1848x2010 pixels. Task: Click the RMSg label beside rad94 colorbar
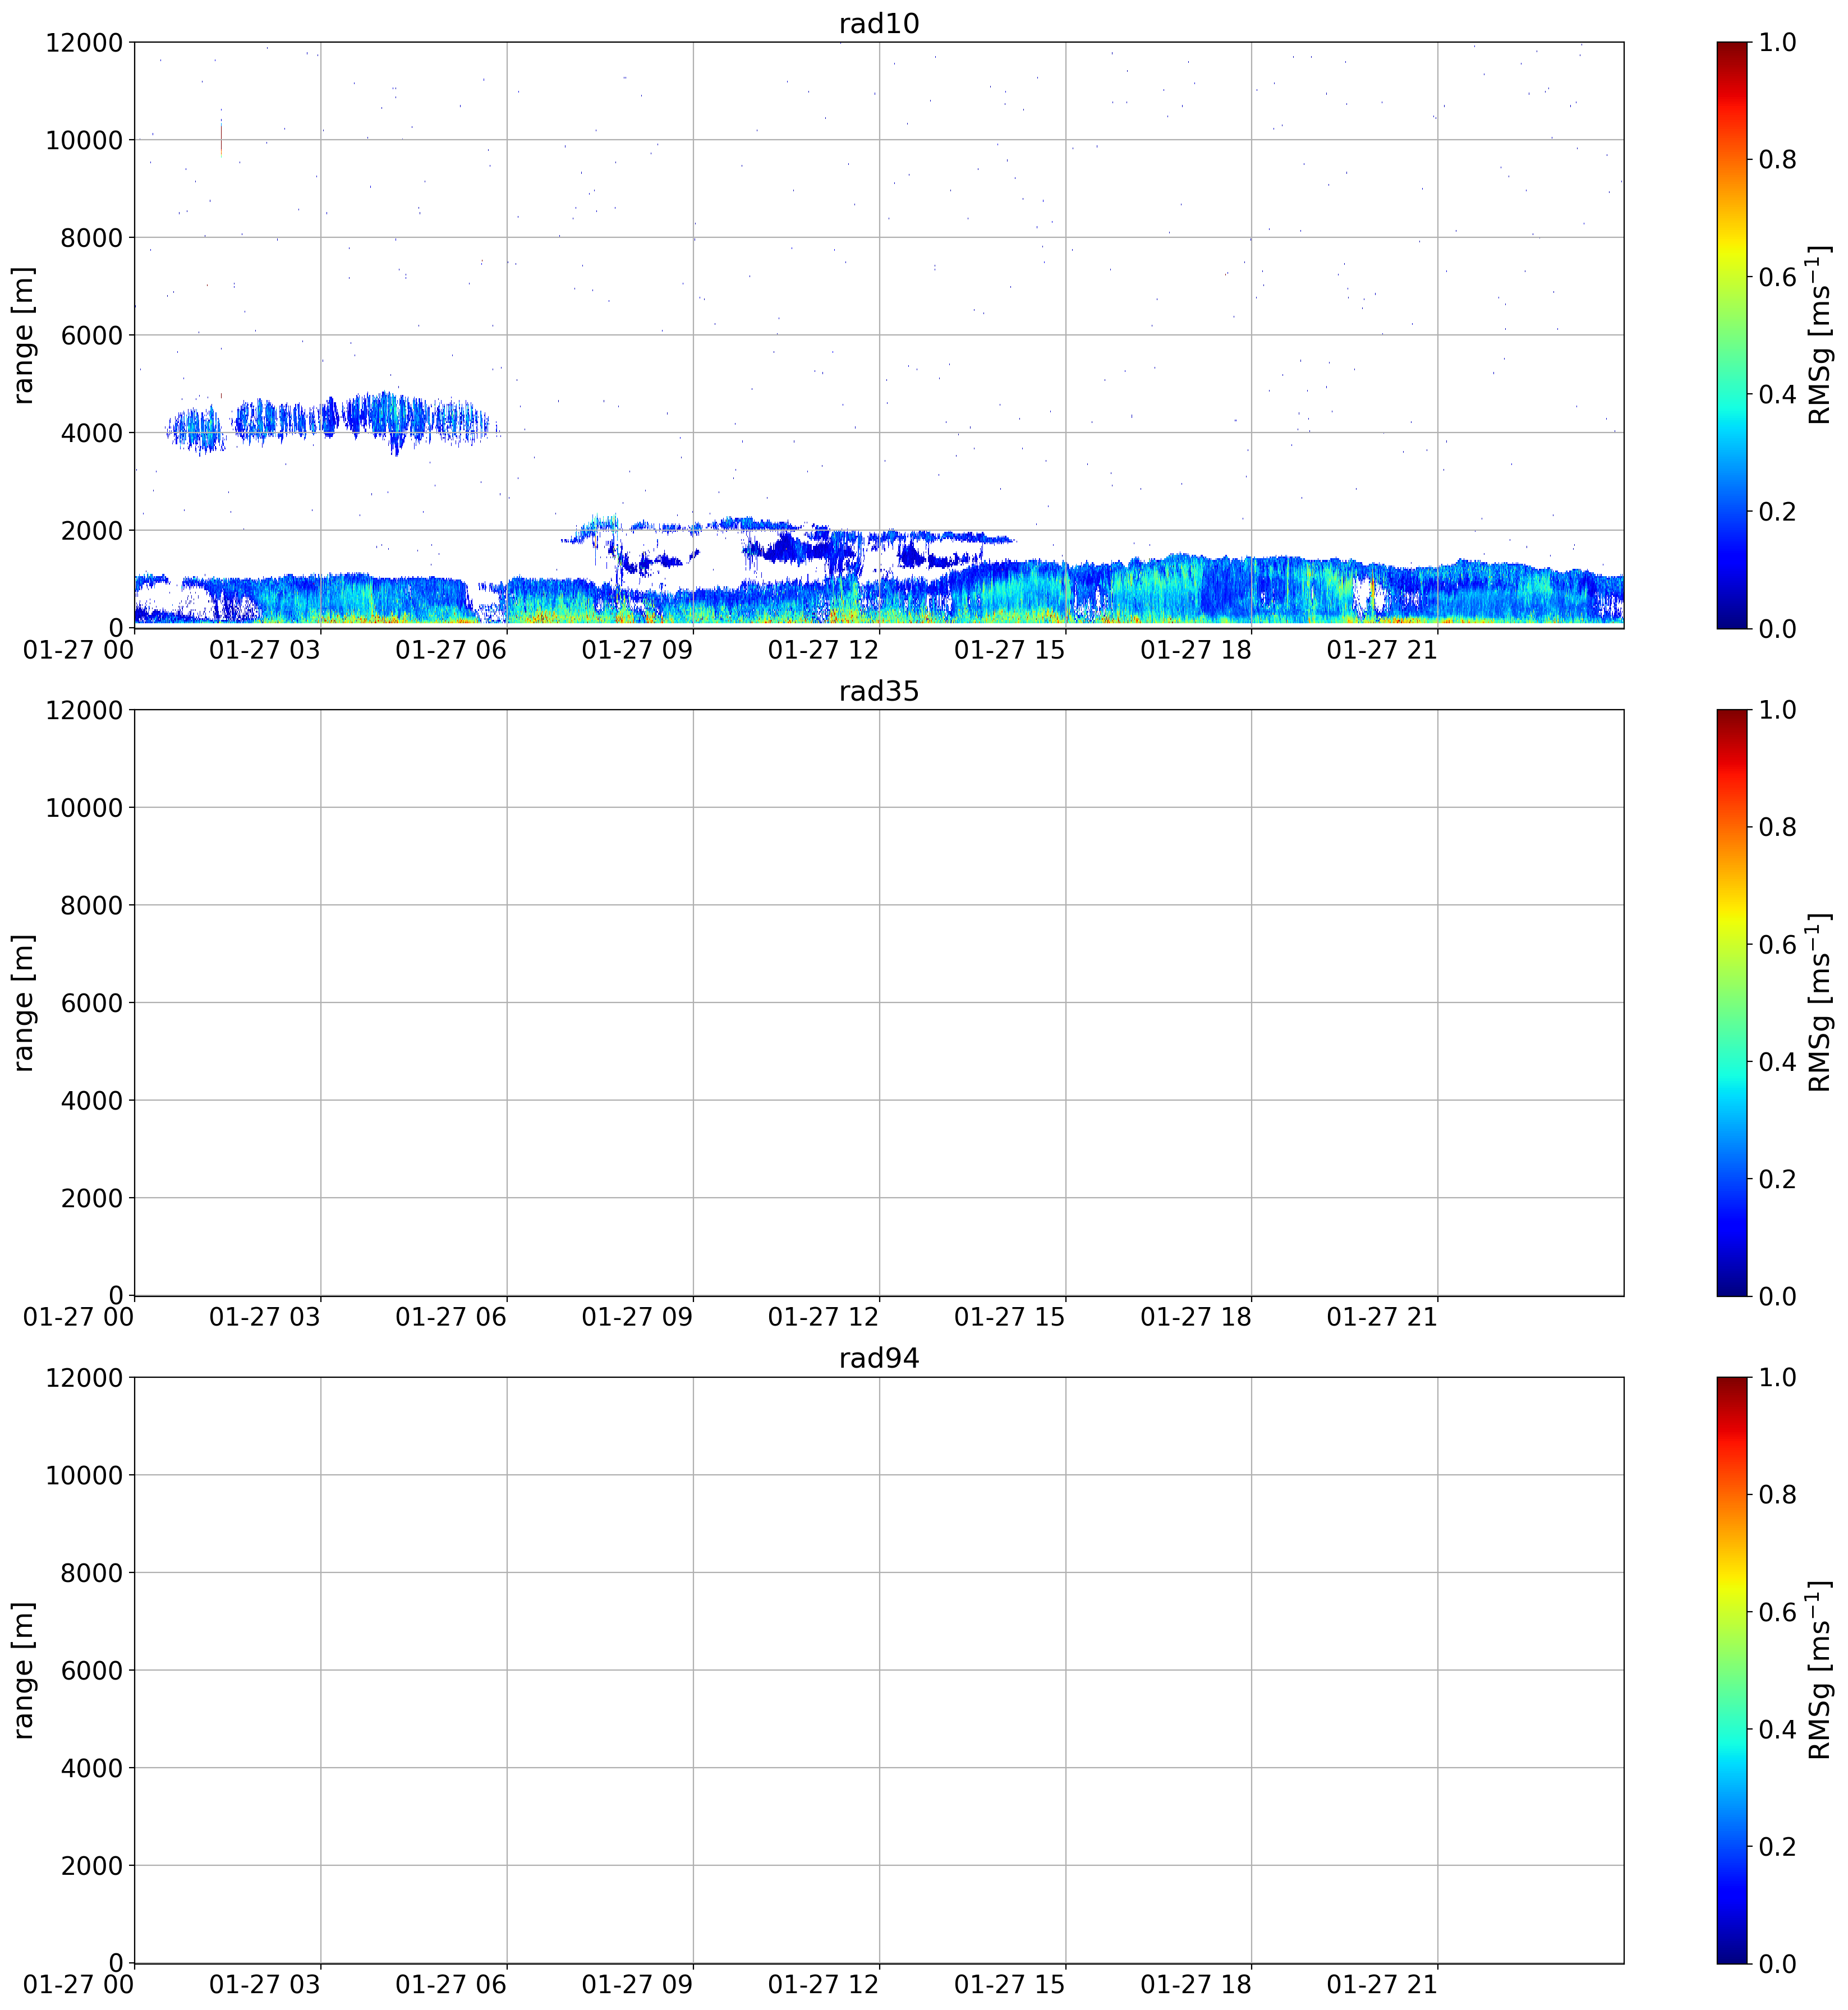[1821, 1670]
